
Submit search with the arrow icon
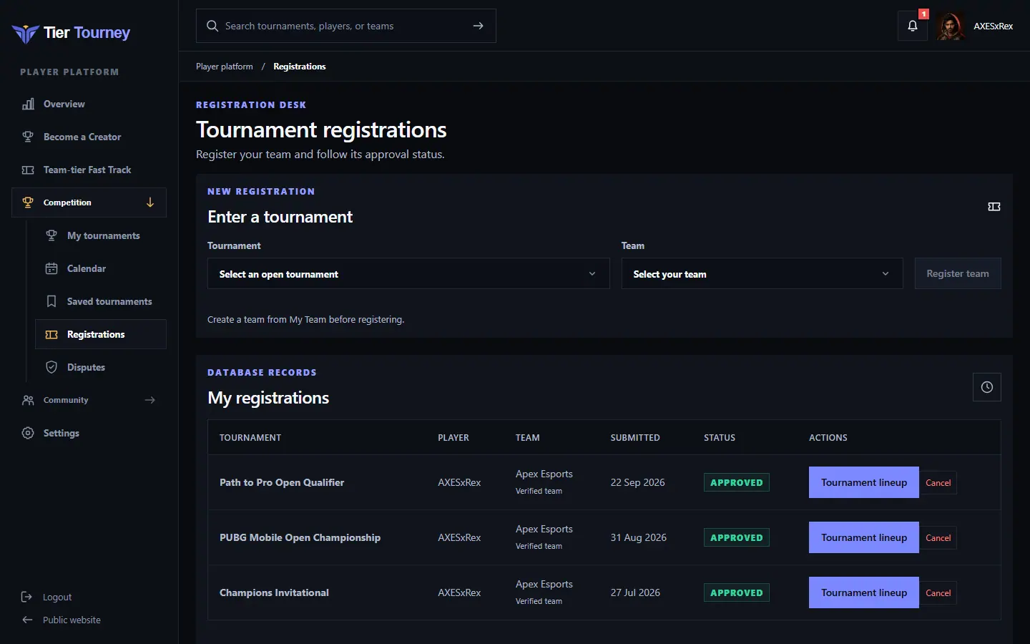point(479,26)
